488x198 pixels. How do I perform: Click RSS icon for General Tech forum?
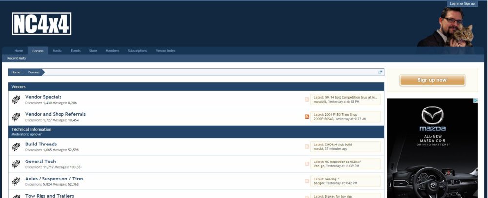click(307, 164)
